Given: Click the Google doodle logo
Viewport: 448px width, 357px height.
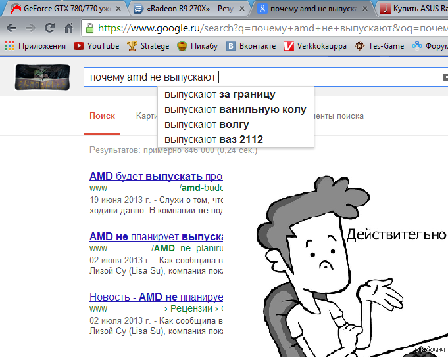Looking at the screenshot, I should [42, 77].
